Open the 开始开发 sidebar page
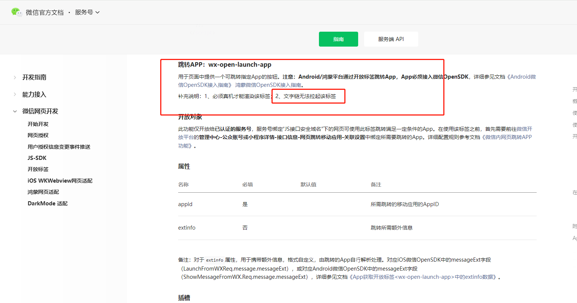 click(38, 124)
